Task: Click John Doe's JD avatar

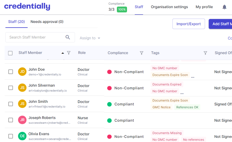Action: click(x=22, y=72)
